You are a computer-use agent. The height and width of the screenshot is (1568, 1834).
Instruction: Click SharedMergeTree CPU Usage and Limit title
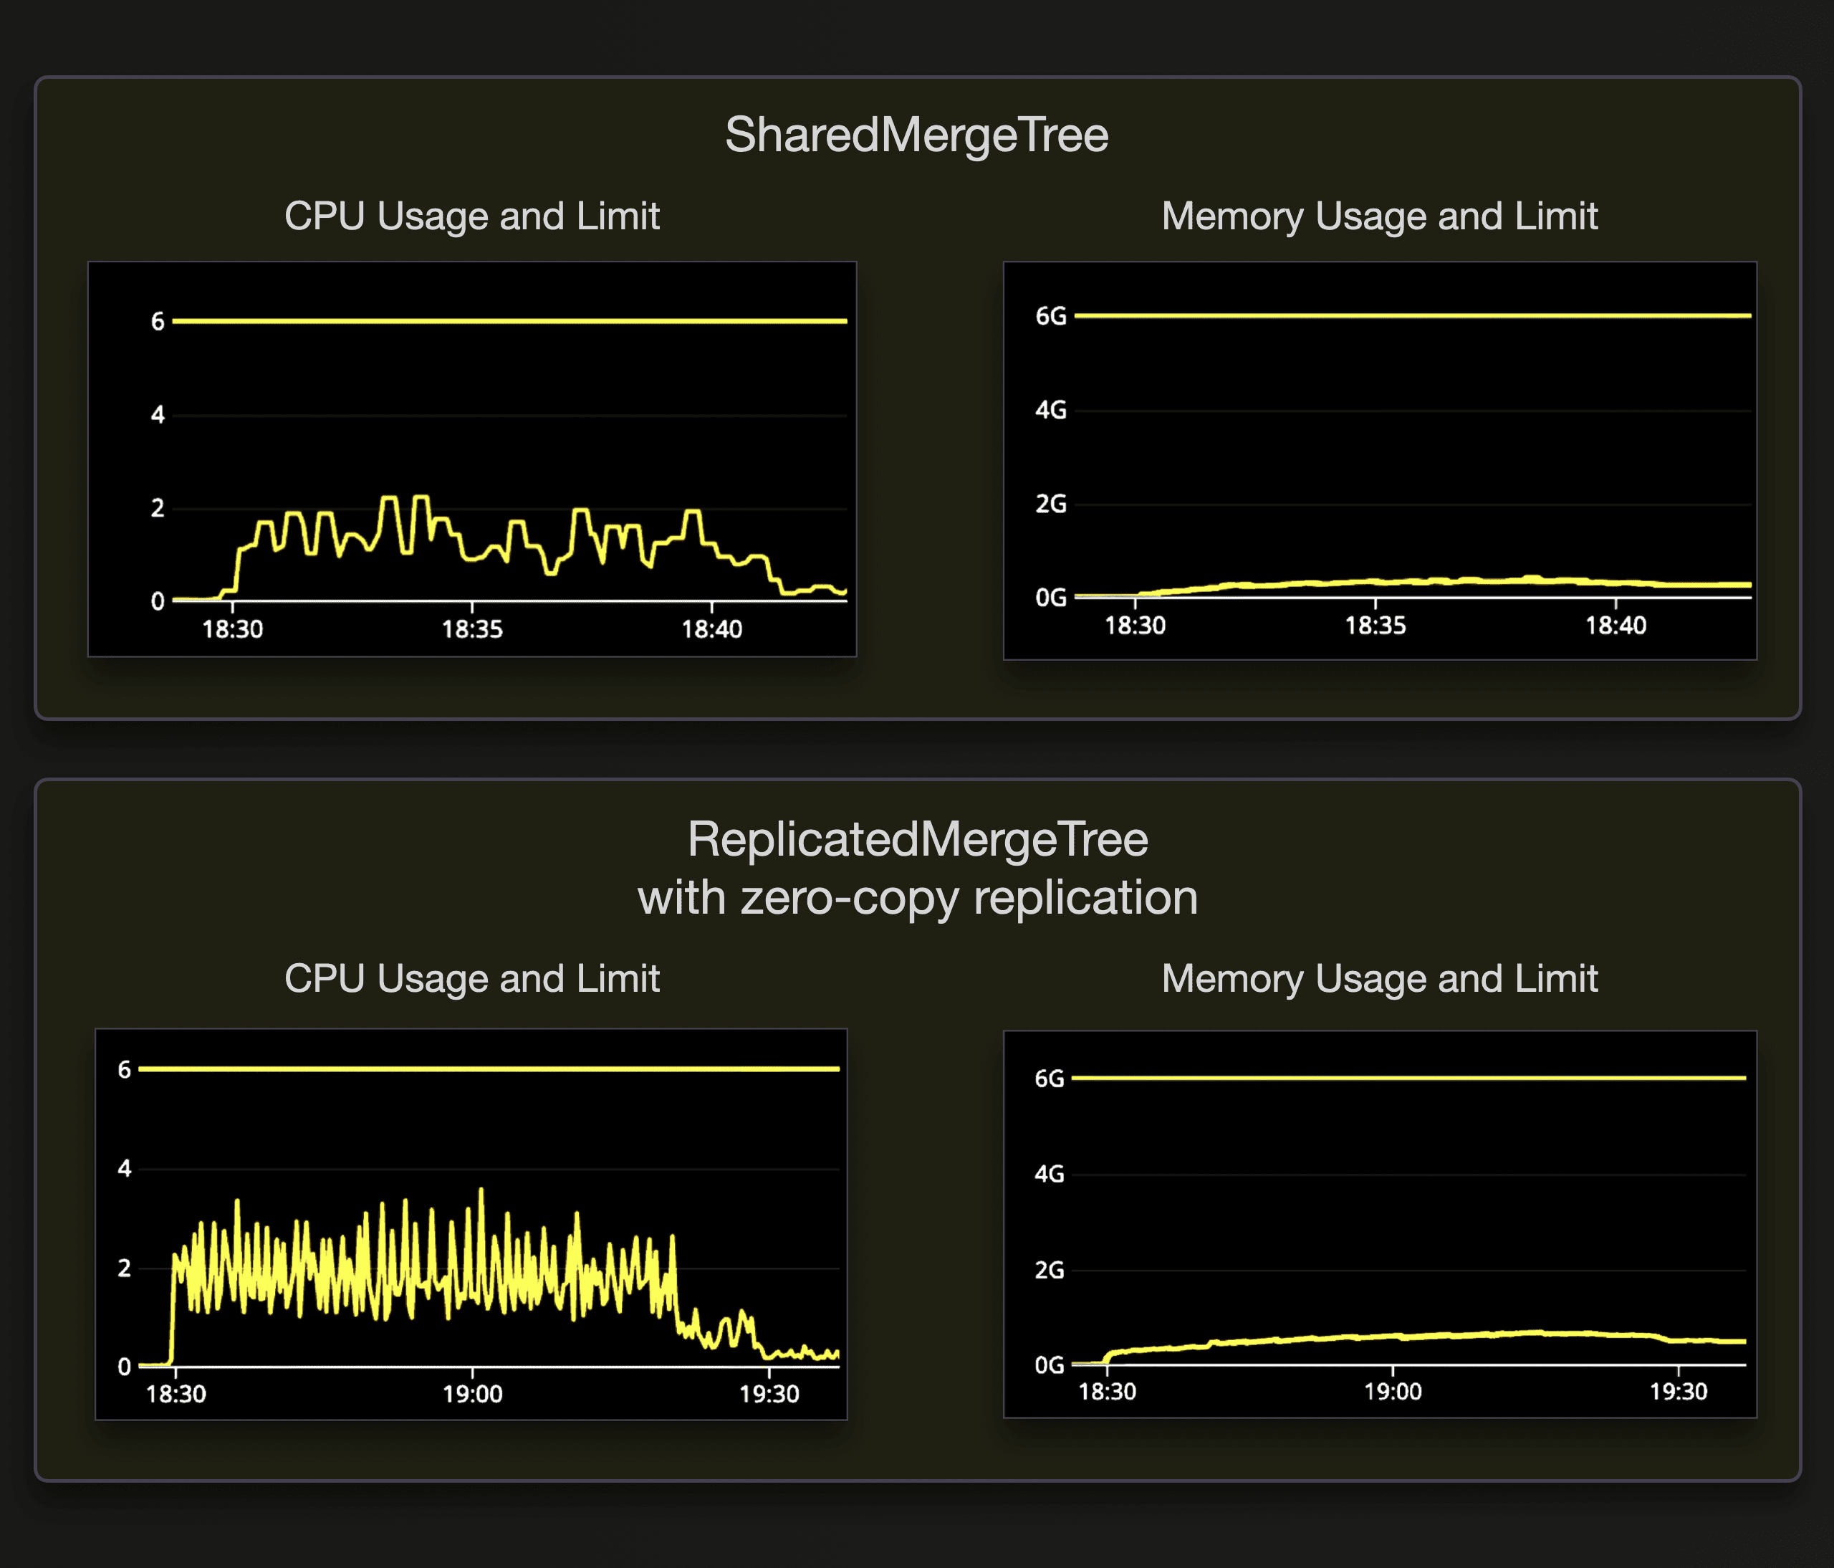coord(472,216)
